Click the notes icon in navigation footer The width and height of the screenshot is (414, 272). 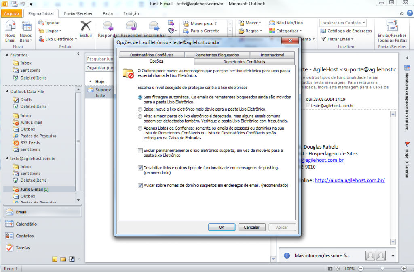[x=55, y=259]
